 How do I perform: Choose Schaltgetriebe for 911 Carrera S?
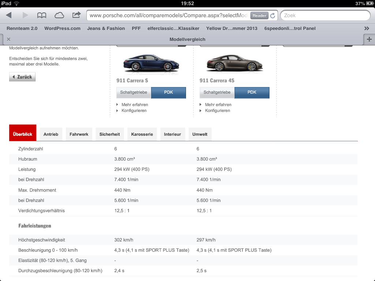[x=134, y=93]
